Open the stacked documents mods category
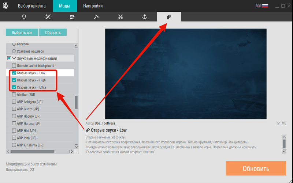 tap(169, 17)
